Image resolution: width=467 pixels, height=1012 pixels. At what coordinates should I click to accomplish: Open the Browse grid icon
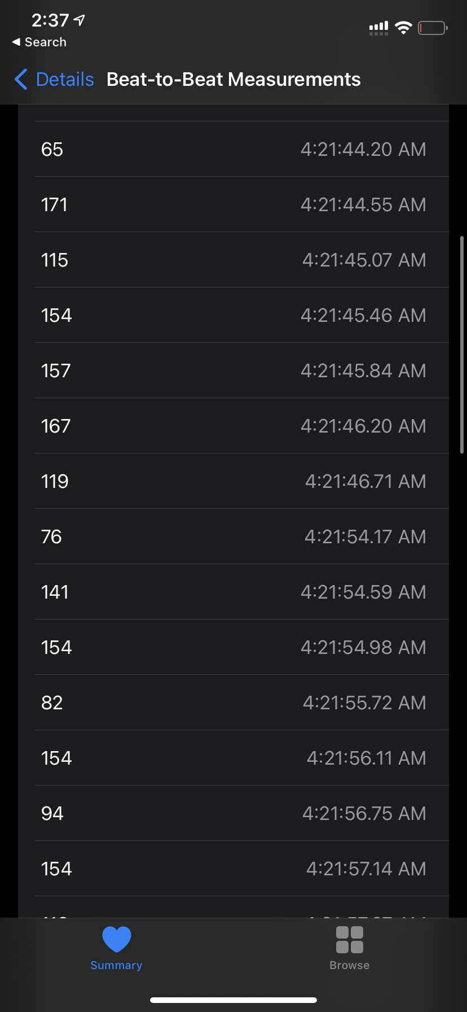(350, 940)
